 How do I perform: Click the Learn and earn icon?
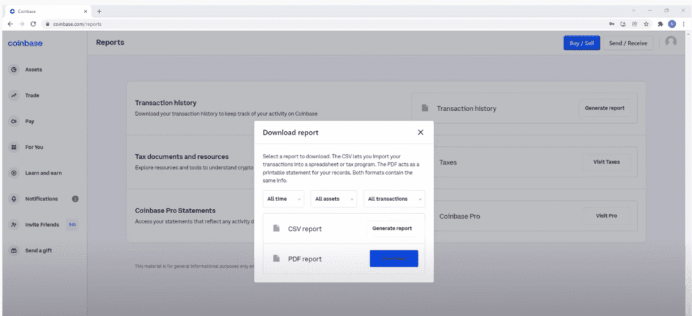[14, 173]
